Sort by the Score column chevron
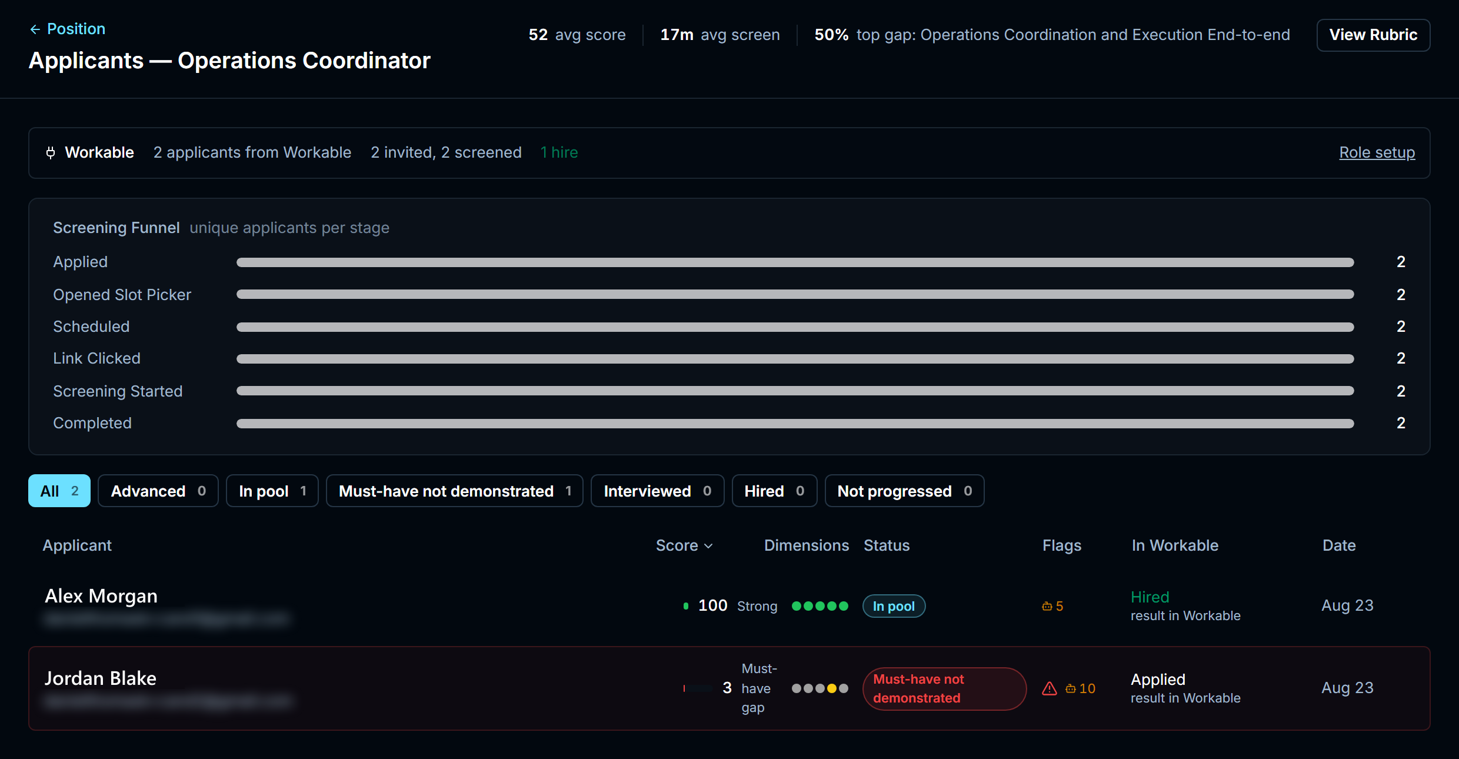The width and height of the screenshot is (1459, 759). point(708,546)
